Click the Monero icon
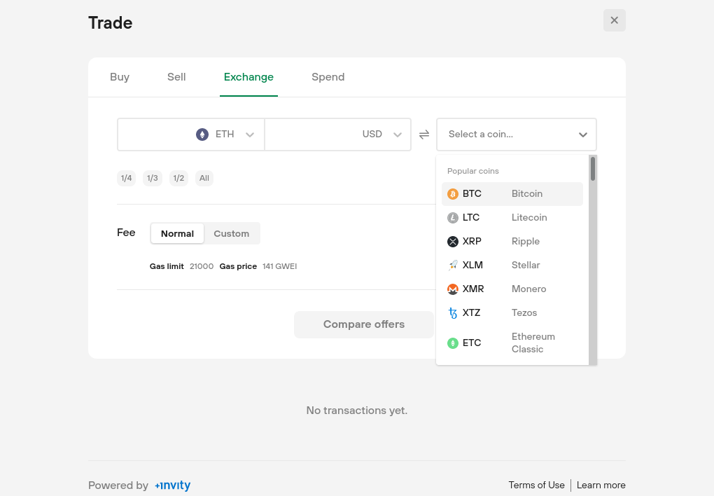714x496 pixels. 453,289
